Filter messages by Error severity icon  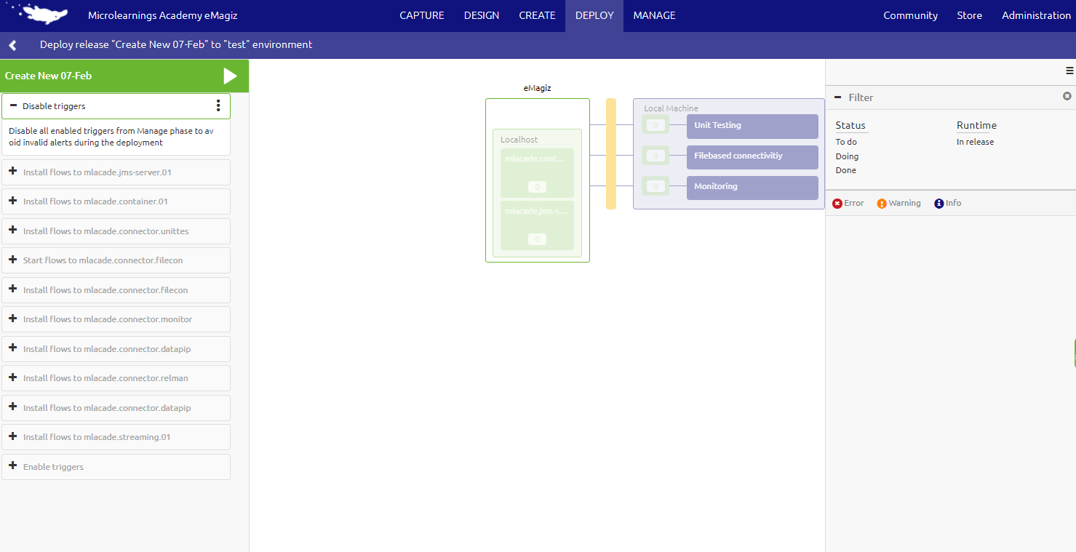click(837, 203)
